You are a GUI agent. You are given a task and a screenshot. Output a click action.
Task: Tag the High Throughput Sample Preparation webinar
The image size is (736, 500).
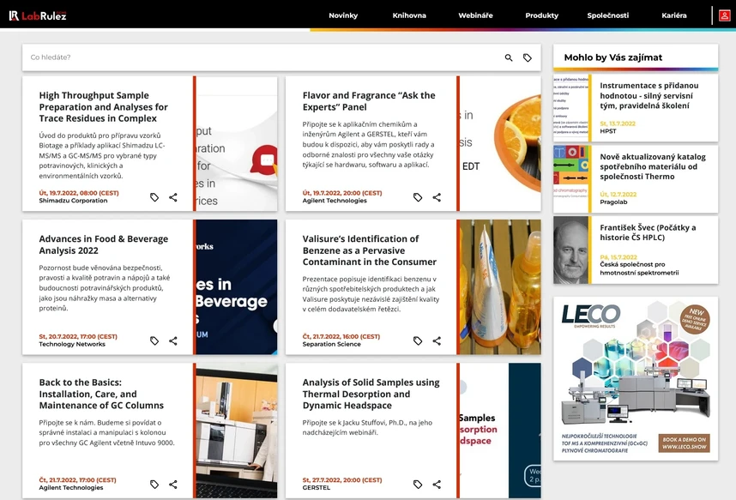(x=154, y=197)
